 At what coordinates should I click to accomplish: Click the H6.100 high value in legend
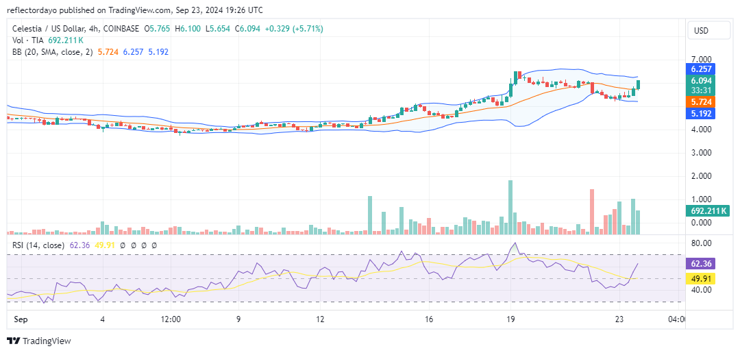click(188, 29)
